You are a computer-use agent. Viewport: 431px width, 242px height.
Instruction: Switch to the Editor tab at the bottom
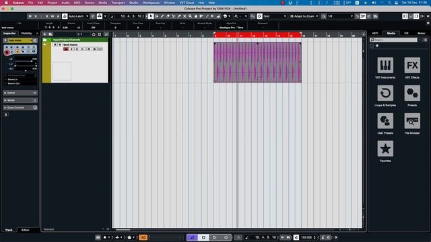26,230
